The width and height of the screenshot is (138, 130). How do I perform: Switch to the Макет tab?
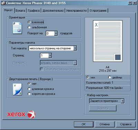click(8, 10)
